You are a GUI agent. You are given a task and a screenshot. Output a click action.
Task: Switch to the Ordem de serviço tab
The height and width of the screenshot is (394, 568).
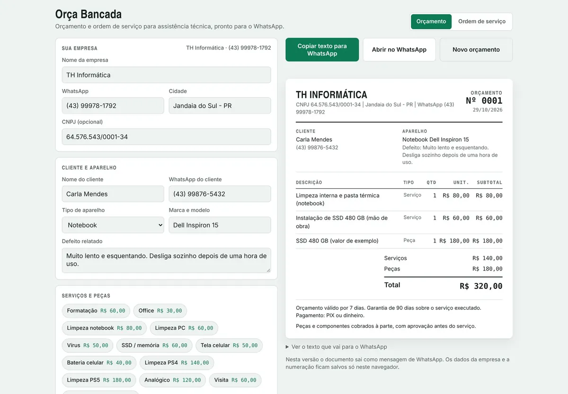coord(482,22)
